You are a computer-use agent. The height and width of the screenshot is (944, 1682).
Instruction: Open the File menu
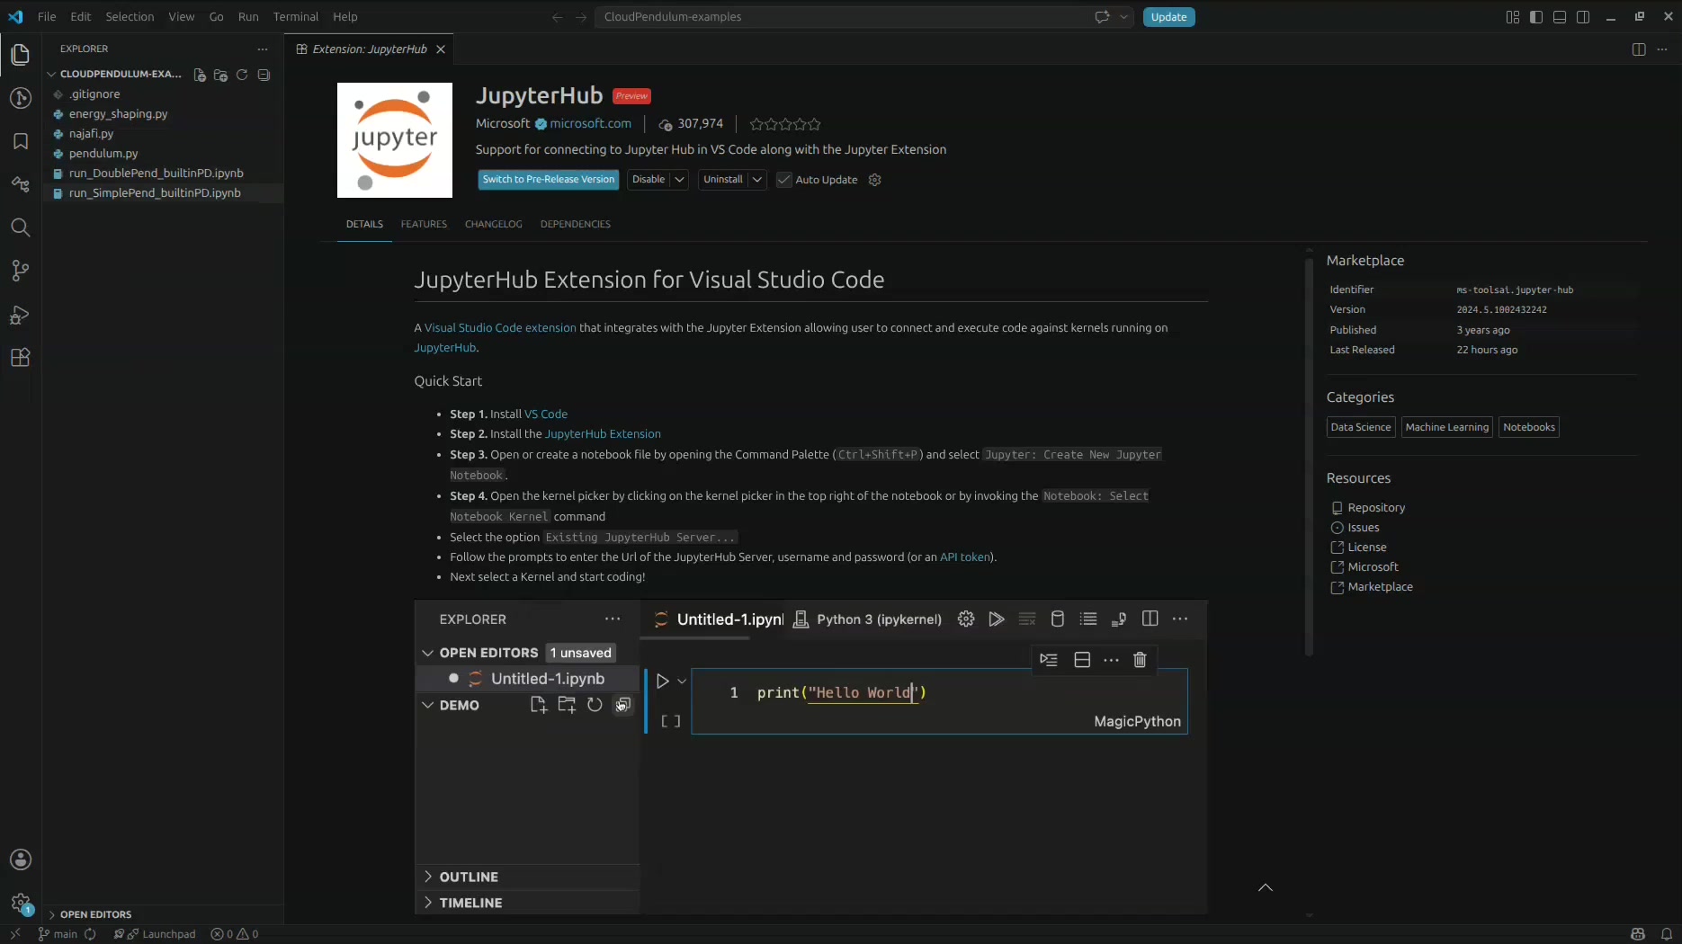click(47, 17)
